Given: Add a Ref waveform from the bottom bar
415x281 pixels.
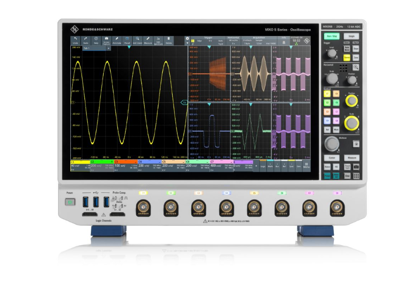Looking at the screenshot, I should (x=284, y=165).
